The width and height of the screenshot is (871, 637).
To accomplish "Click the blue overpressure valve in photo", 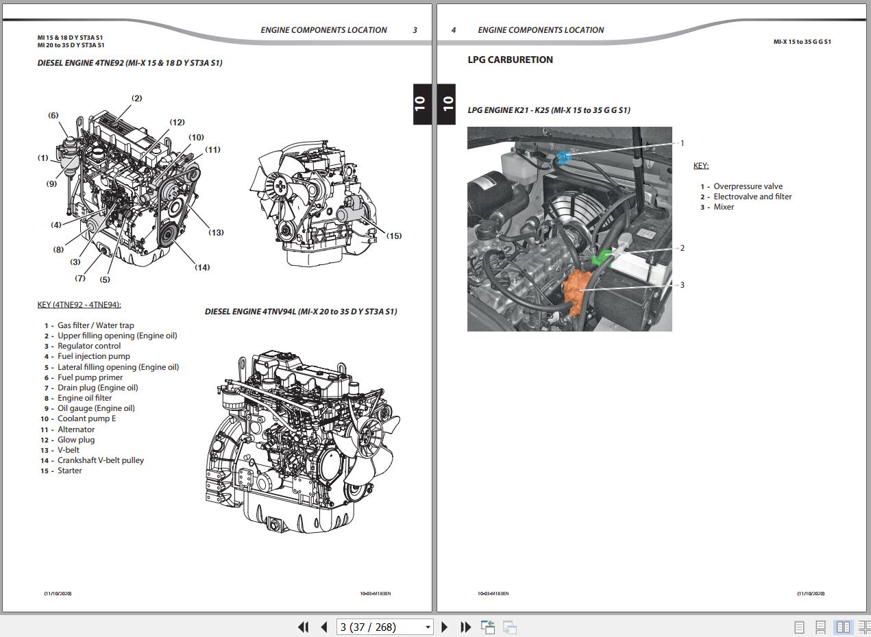I will [x=563, y=159].
